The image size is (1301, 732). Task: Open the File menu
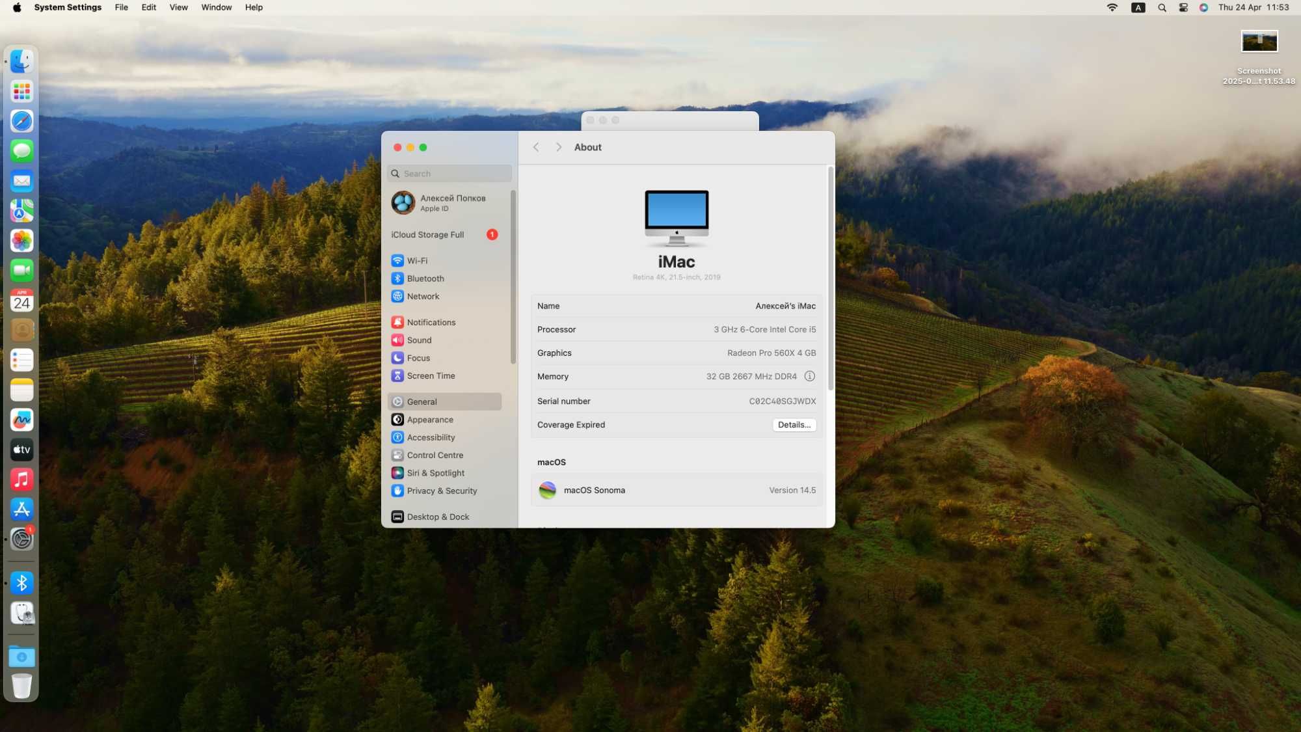click(x=122, y=8)
